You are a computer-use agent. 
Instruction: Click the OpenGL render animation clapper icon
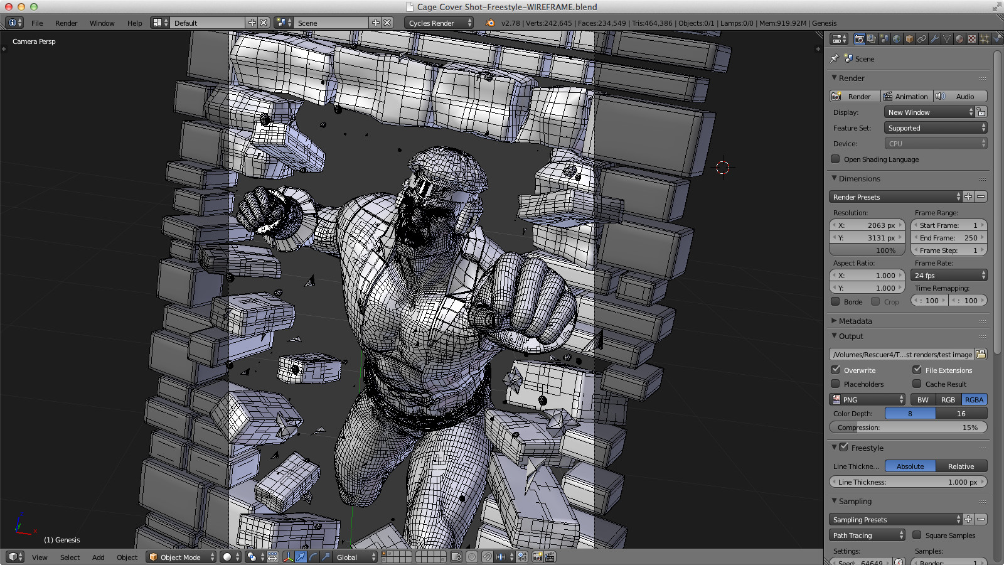(x=550, y=557)
